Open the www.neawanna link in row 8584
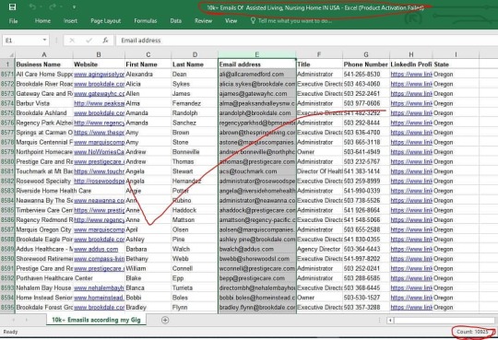Image resolution: width=498 pixels, height=340 pixels. point(99,201)
